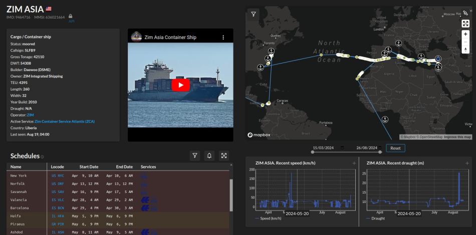Click the Liberia flag next to ZIM ASIA
The height and width of the screenshot is (235, 476).
coord(48,8)
